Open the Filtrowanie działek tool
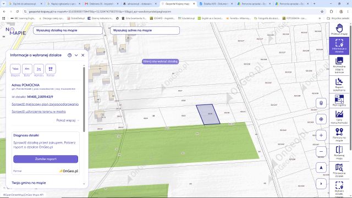The image size is (352, 198). click(339, 170)
